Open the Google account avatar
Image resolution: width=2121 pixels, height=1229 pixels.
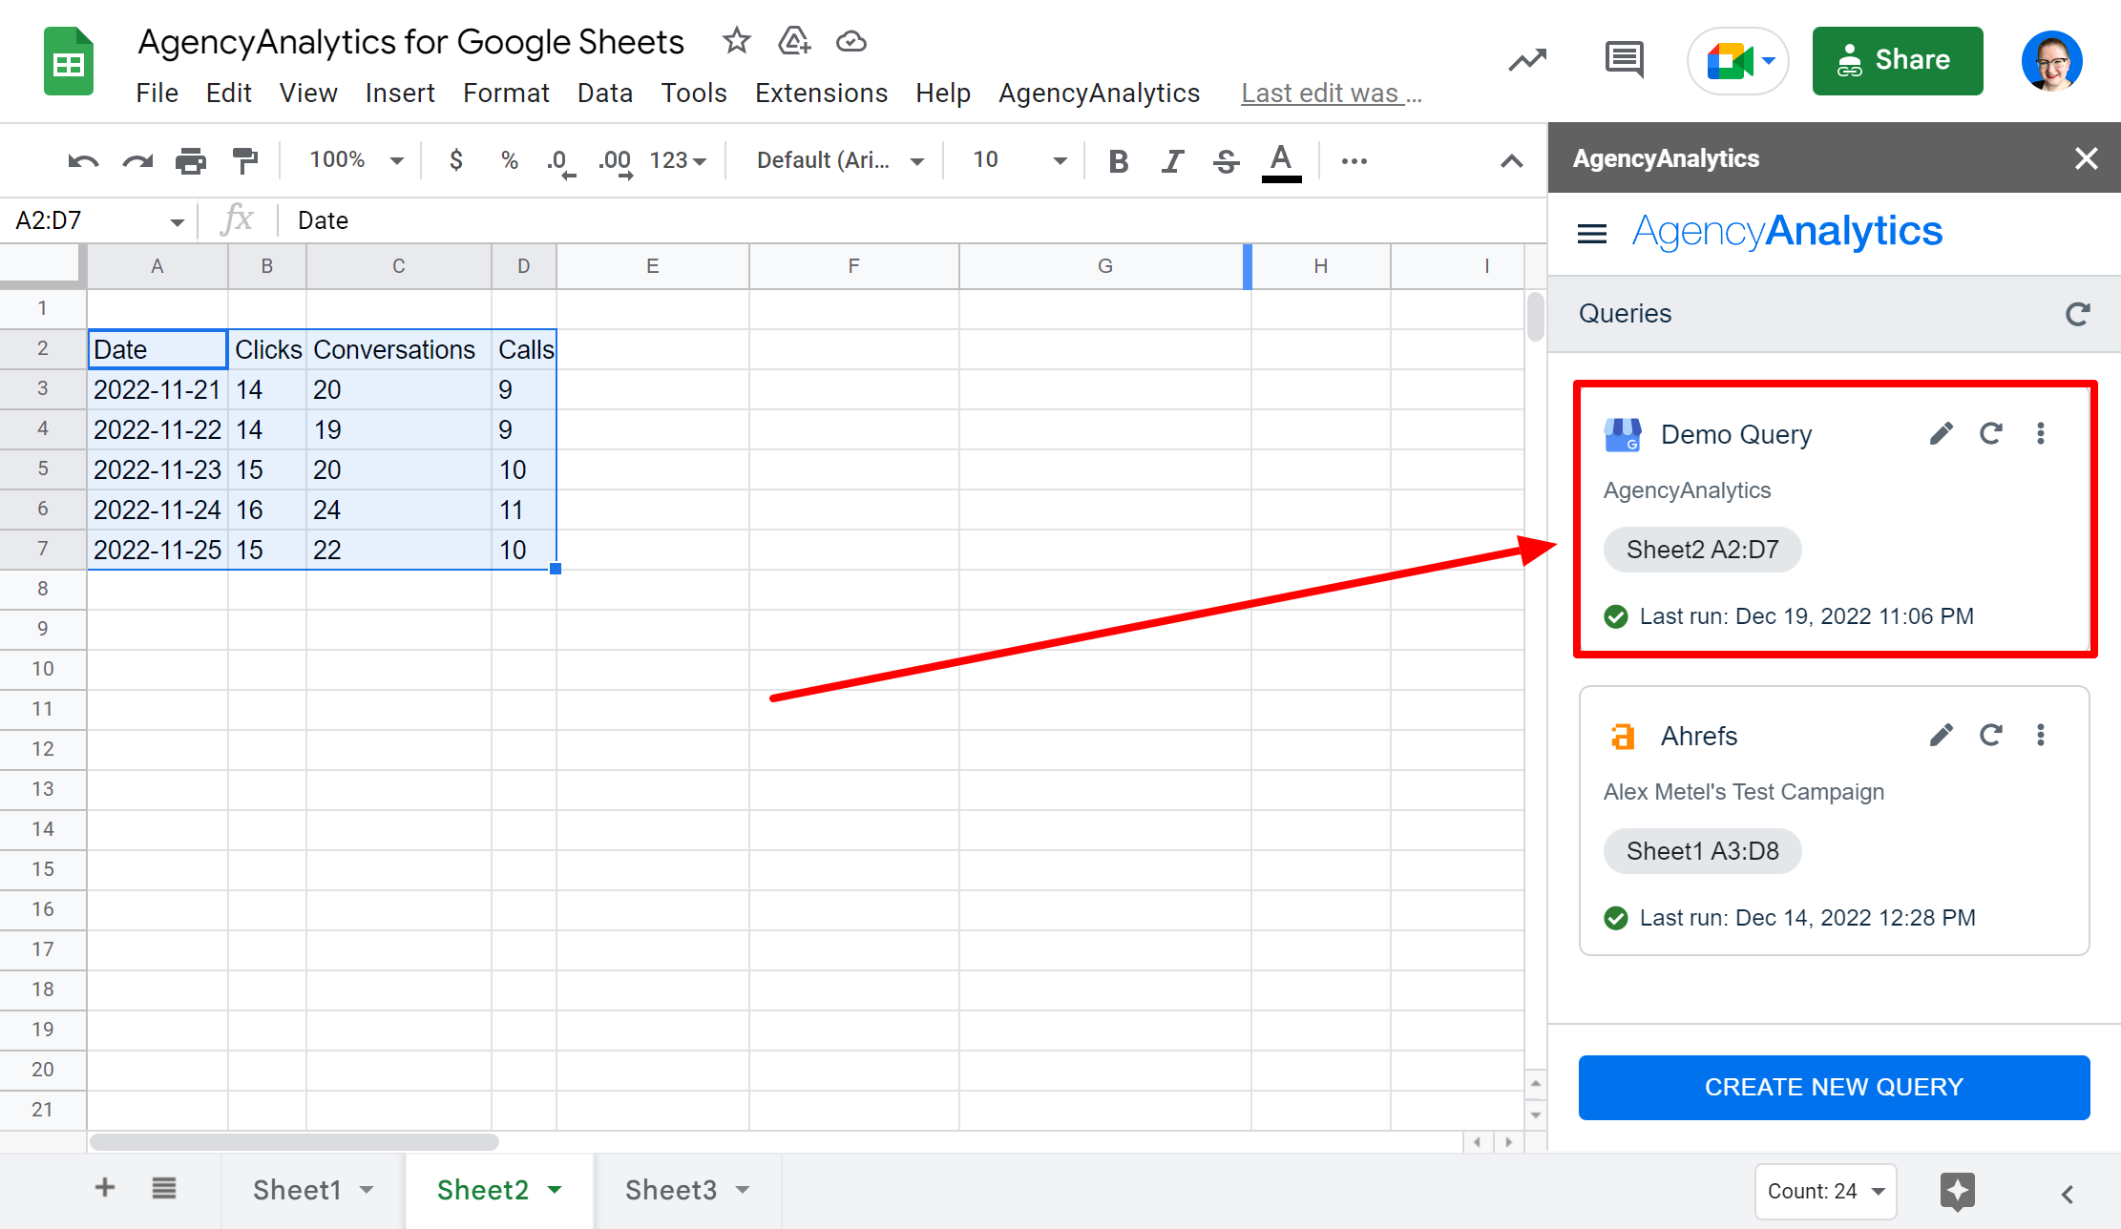(x=2051, y=60)
